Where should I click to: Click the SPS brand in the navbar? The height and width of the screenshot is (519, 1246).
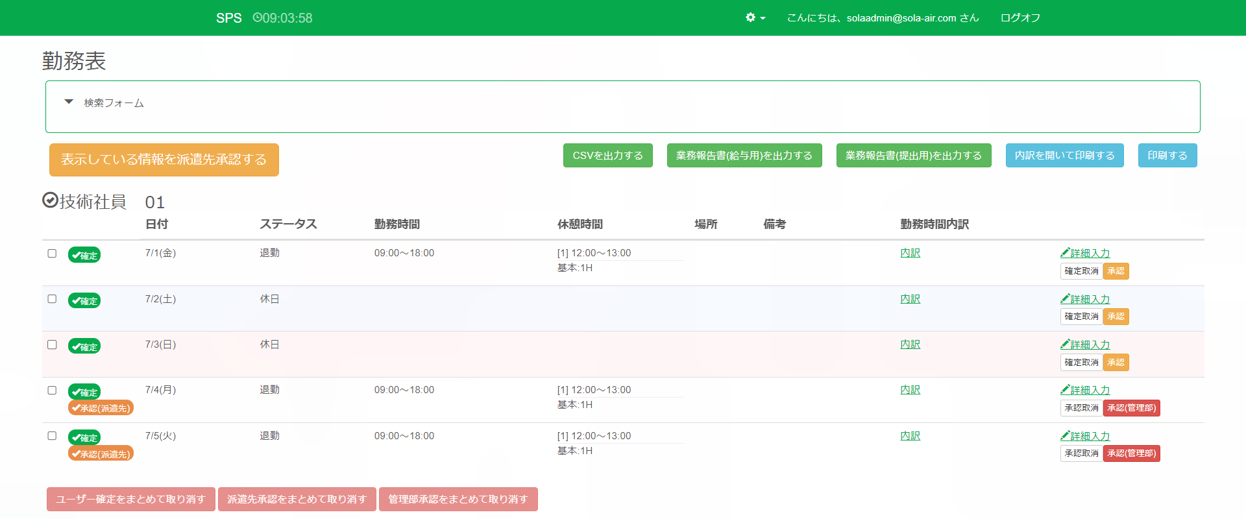[x=228, y=18]
